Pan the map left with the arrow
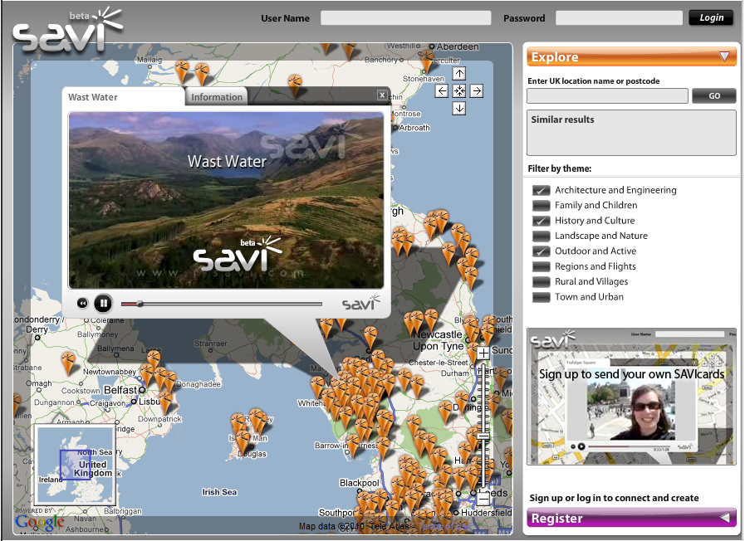The image size is (745, 541). [x=441, y=91]
